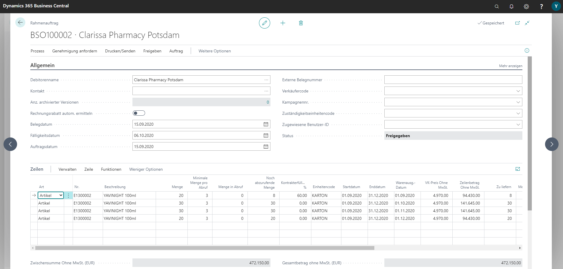
Task: Open the Verwalten lines menu
Action: [67, 169]
